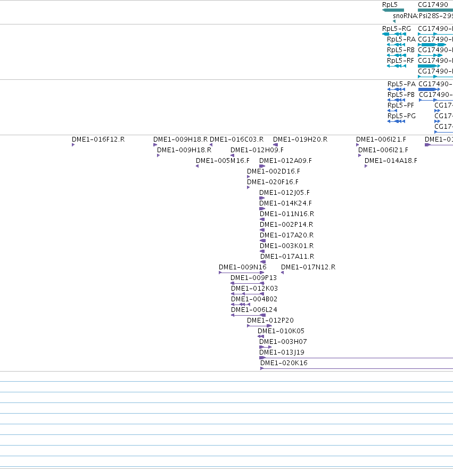Select the RpL5-RF transcript label
The height and width of the screenshot is (469, 453).
click(x=400, y=61)
